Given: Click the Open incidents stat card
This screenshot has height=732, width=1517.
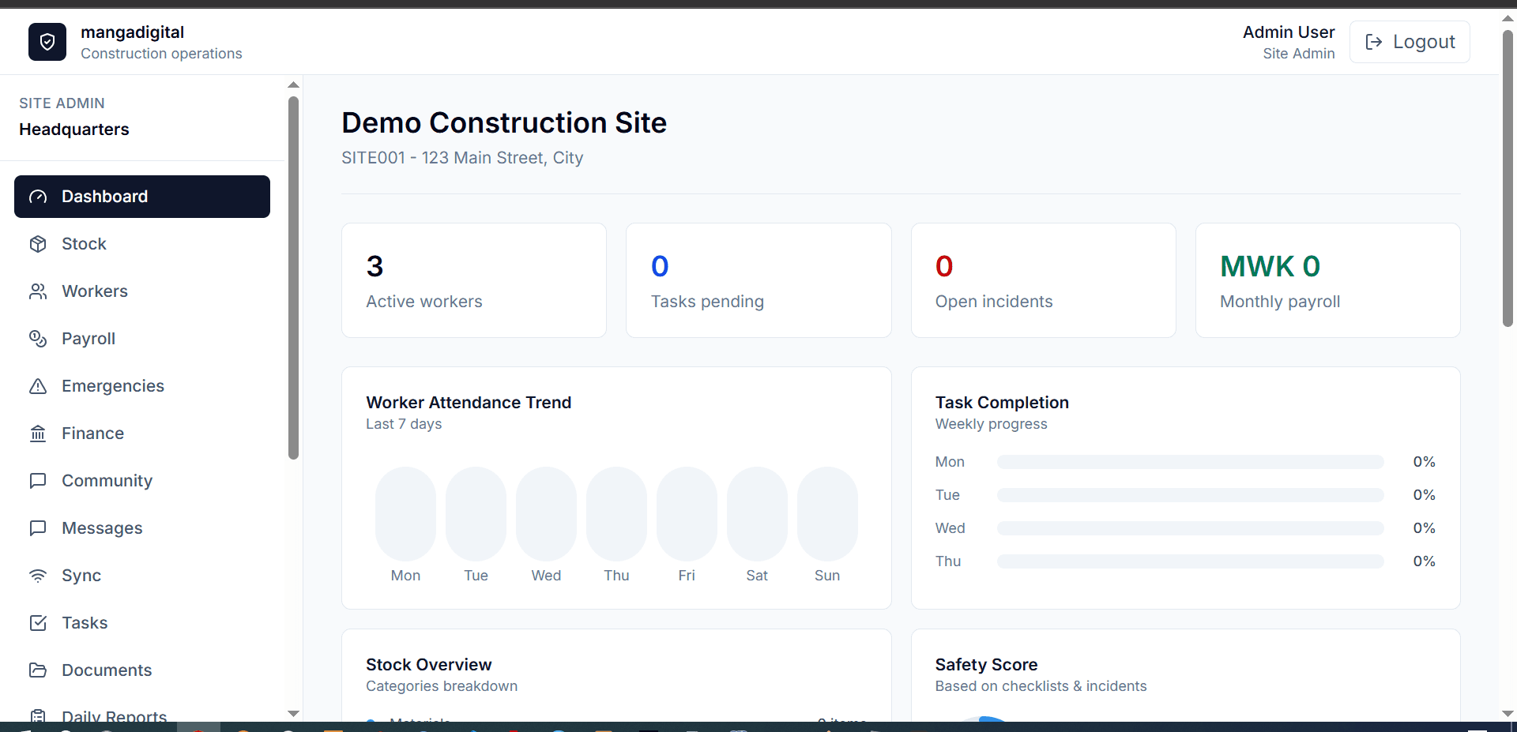Looking at the screenshot, I should (x=1043, y=280).
